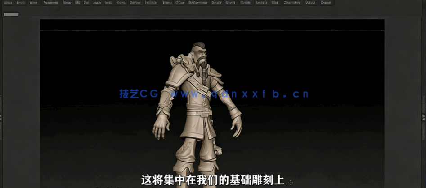Open the Alpha menu

tap(8, 3)
